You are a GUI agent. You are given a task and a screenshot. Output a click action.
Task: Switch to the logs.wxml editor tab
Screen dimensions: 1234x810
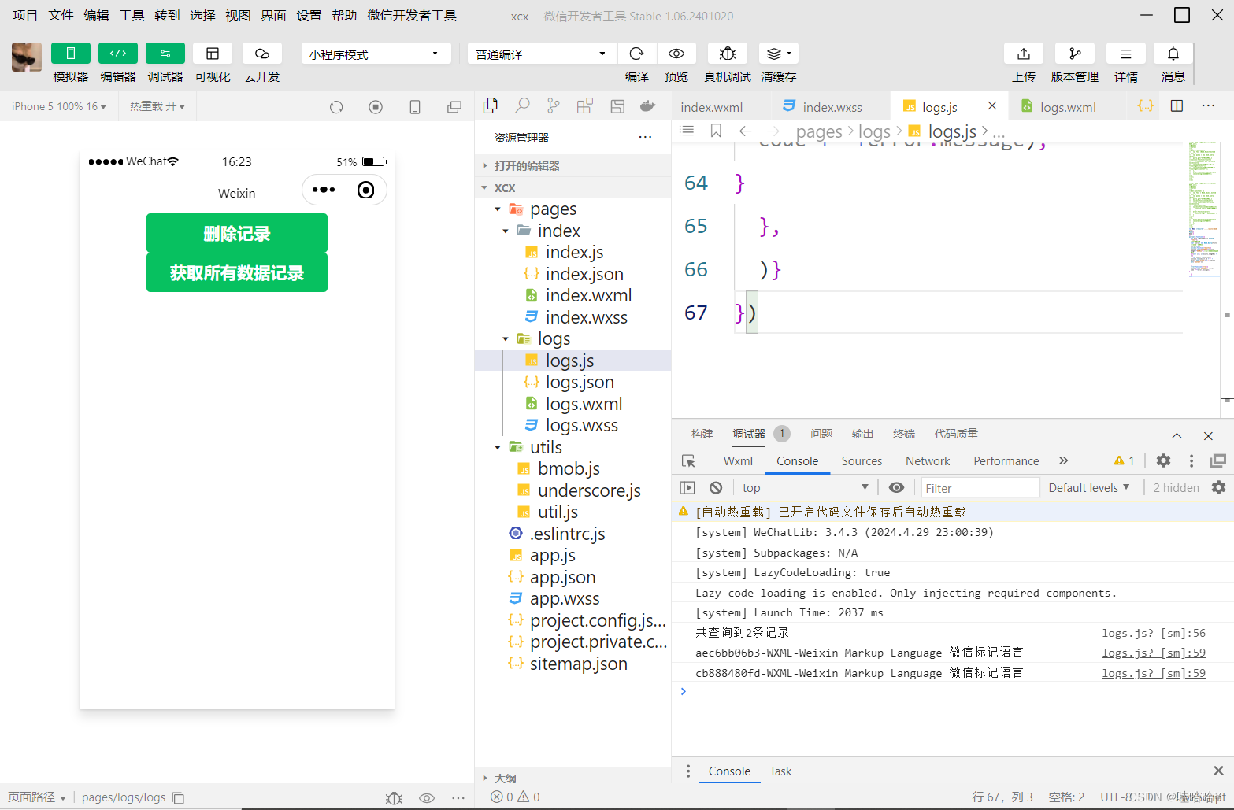tap(1068, 107)
